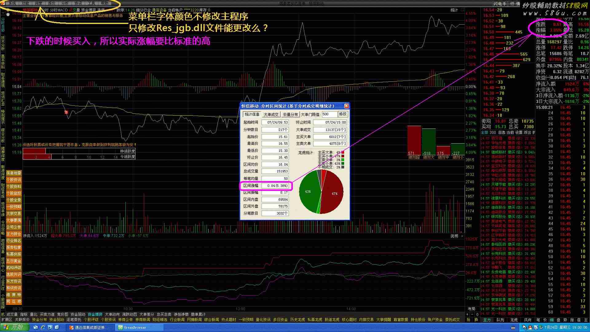590x332 pixels.
Task: Select 资金博弈 indicator tab
Action: (95, 314)
